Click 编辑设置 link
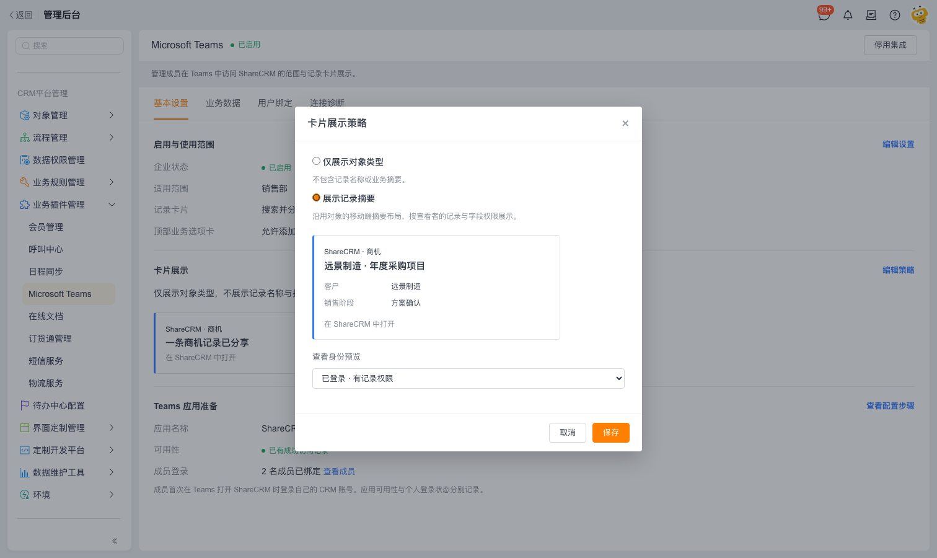 [899, 144]
